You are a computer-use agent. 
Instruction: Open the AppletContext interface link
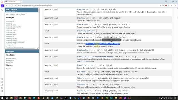tap(11, 59)
